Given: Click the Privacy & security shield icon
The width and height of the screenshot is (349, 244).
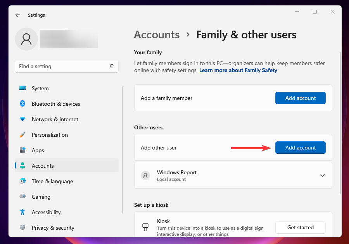Looking at the screenshot, I should pos(23,228).
